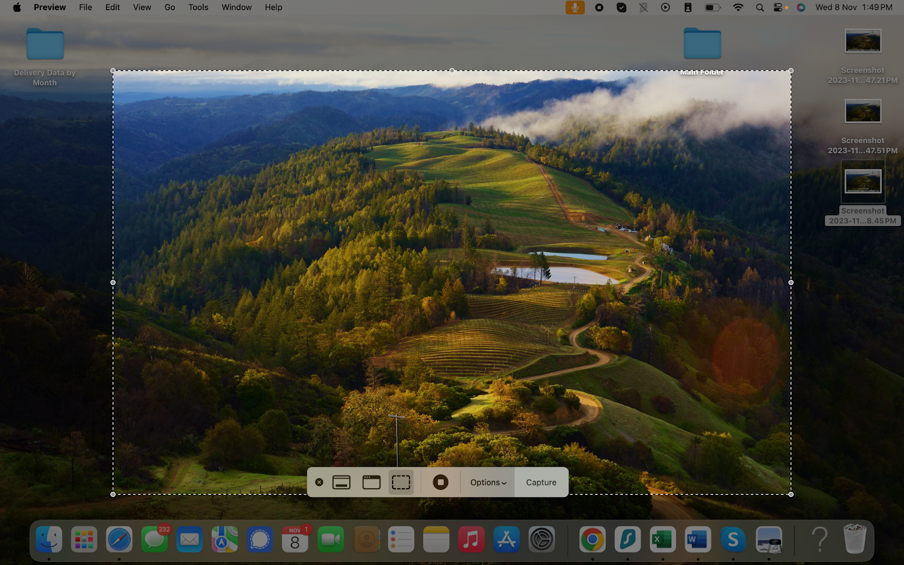Click the selection's top-left corner handle

(x=113, y=71)
